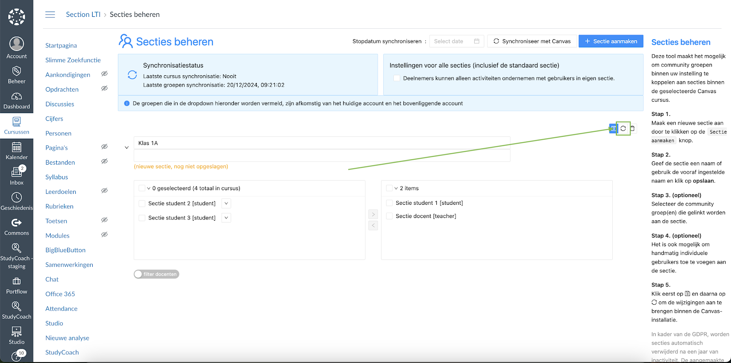Toggle Toetsen hidden eye icon
The height and width of the screenshot is (363, 731).
pos(104,220)
